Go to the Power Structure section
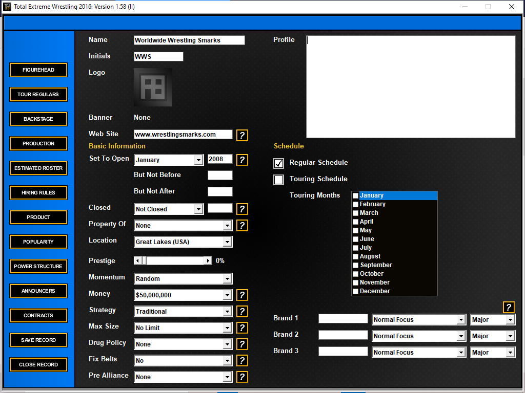Image resolution: width=525 pixels, height=393 pixels. (38, 267)
